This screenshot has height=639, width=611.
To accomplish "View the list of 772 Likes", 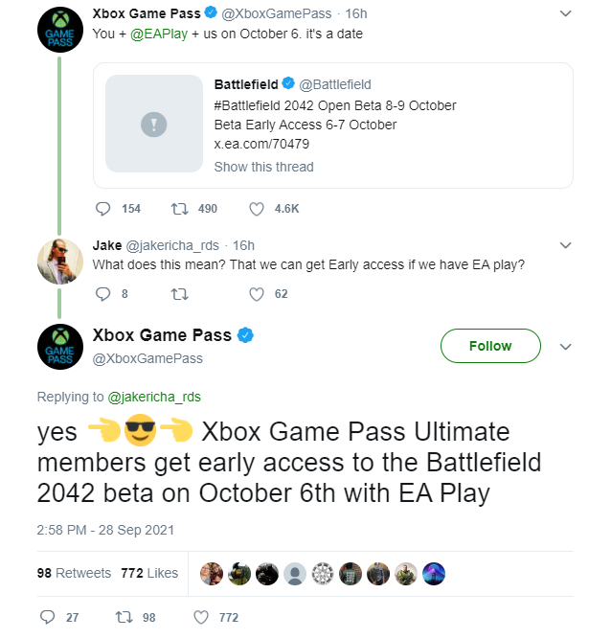I will [149, 573].
